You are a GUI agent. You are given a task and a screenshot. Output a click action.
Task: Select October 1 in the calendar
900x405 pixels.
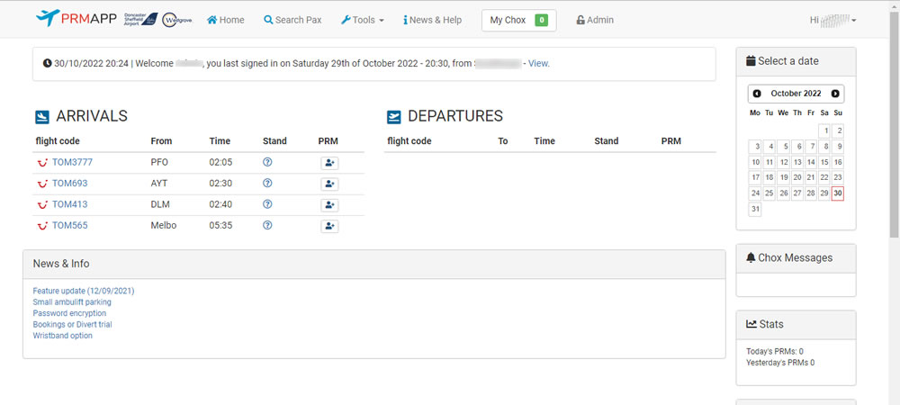[x=824, y=130]
